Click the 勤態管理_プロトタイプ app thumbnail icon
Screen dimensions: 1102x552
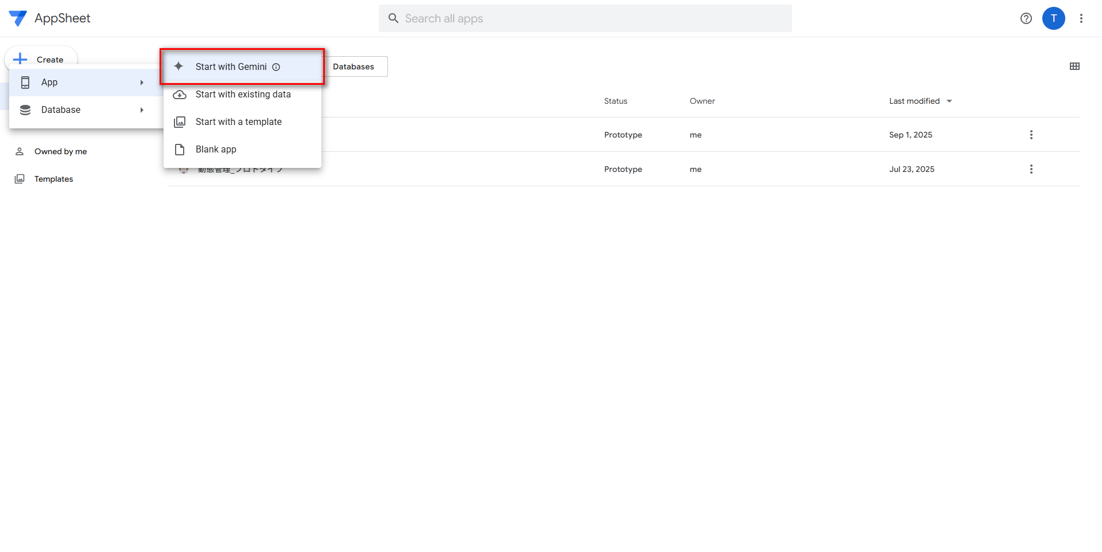pos(184,169)
